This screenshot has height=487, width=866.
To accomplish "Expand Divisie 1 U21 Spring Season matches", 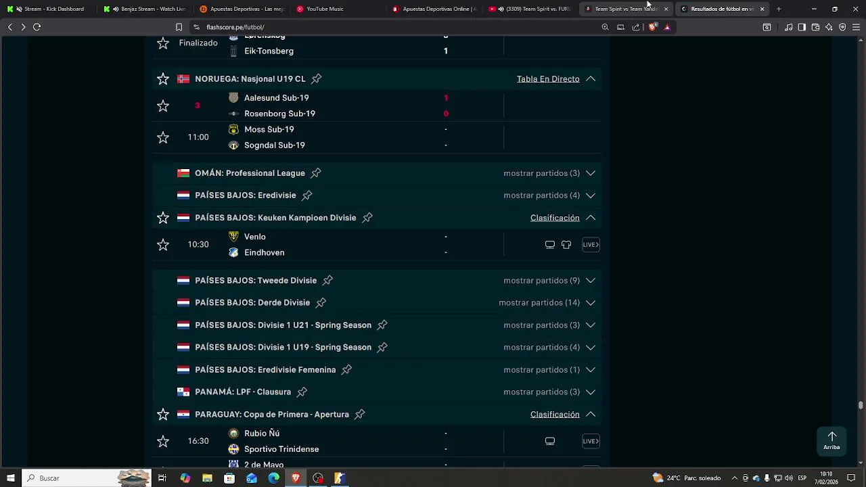I will pyautogui.click(x=591, y=325).
